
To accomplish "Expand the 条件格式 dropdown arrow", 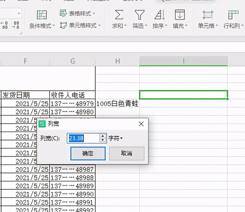I will [54, 26].
